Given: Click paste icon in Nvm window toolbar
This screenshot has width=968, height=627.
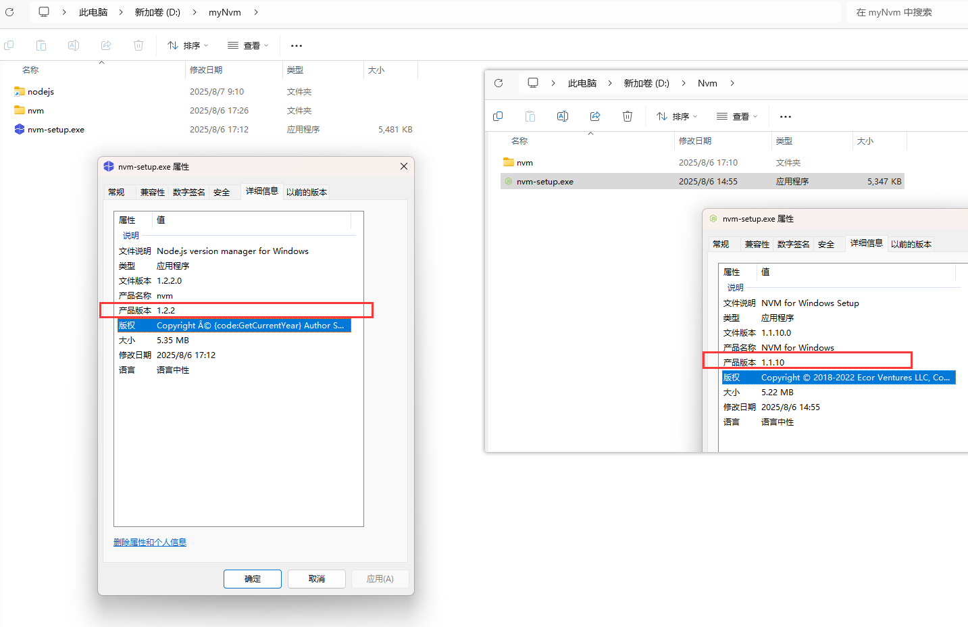Looking at the screenshot, I should (530, 116).
